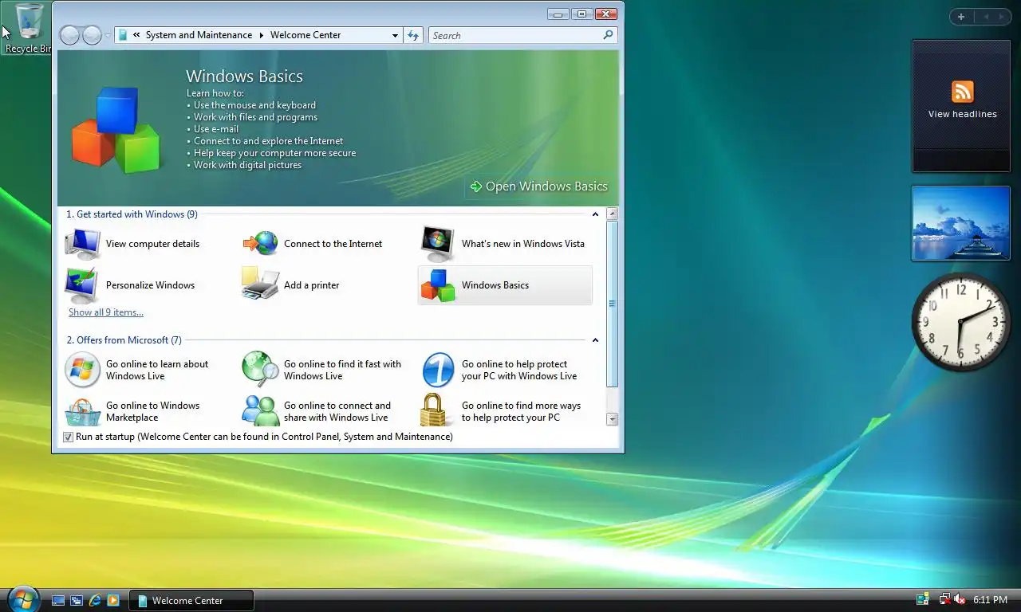The width and height of the screenshot is (1021, 612).
Task: Click the Windows Sidebar tray icon
Action: (924, 599)
